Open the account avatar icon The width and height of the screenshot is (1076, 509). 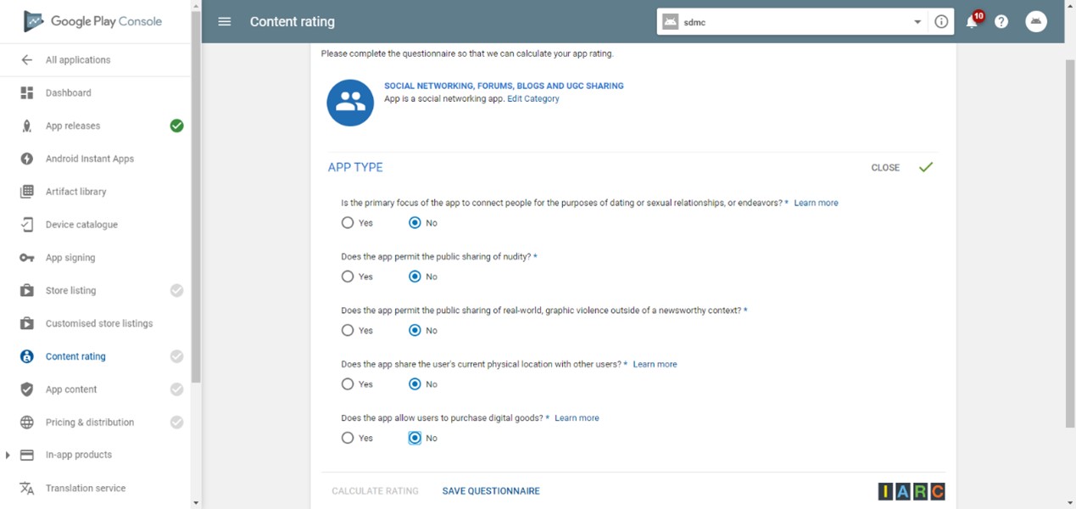[x=1036, y=22]
